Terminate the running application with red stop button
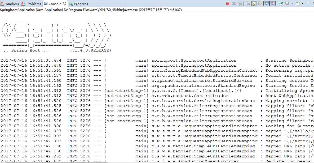314x163 pixels. [x=228, y=4]
